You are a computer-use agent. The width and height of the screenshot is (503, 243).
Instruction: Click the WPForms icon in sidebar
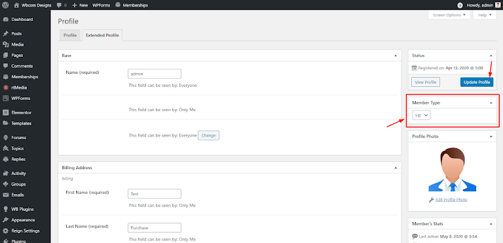(x=5, y=99)
